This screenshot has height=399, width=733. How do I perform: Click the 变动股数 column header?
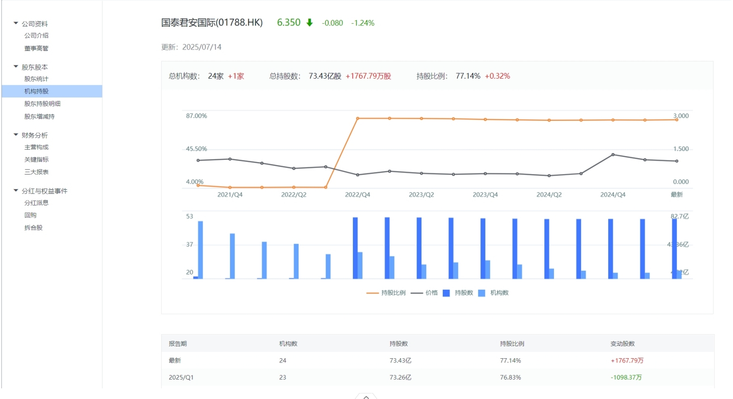click(622, 344)
